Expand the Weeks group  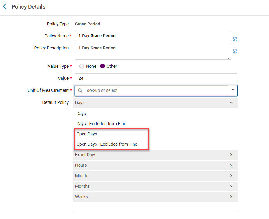(231, 197)
